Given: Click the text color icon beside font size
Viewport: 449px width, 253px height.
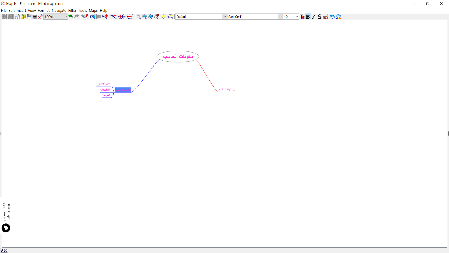Looking at the screenshot, I should 302,17.
